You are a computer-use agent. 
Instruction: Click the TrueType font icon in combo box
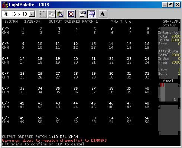click(6, 14)
